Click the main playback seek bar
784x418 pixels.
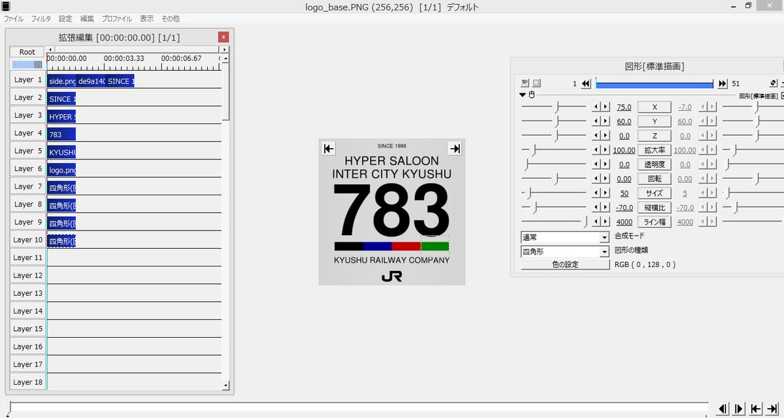359,408
